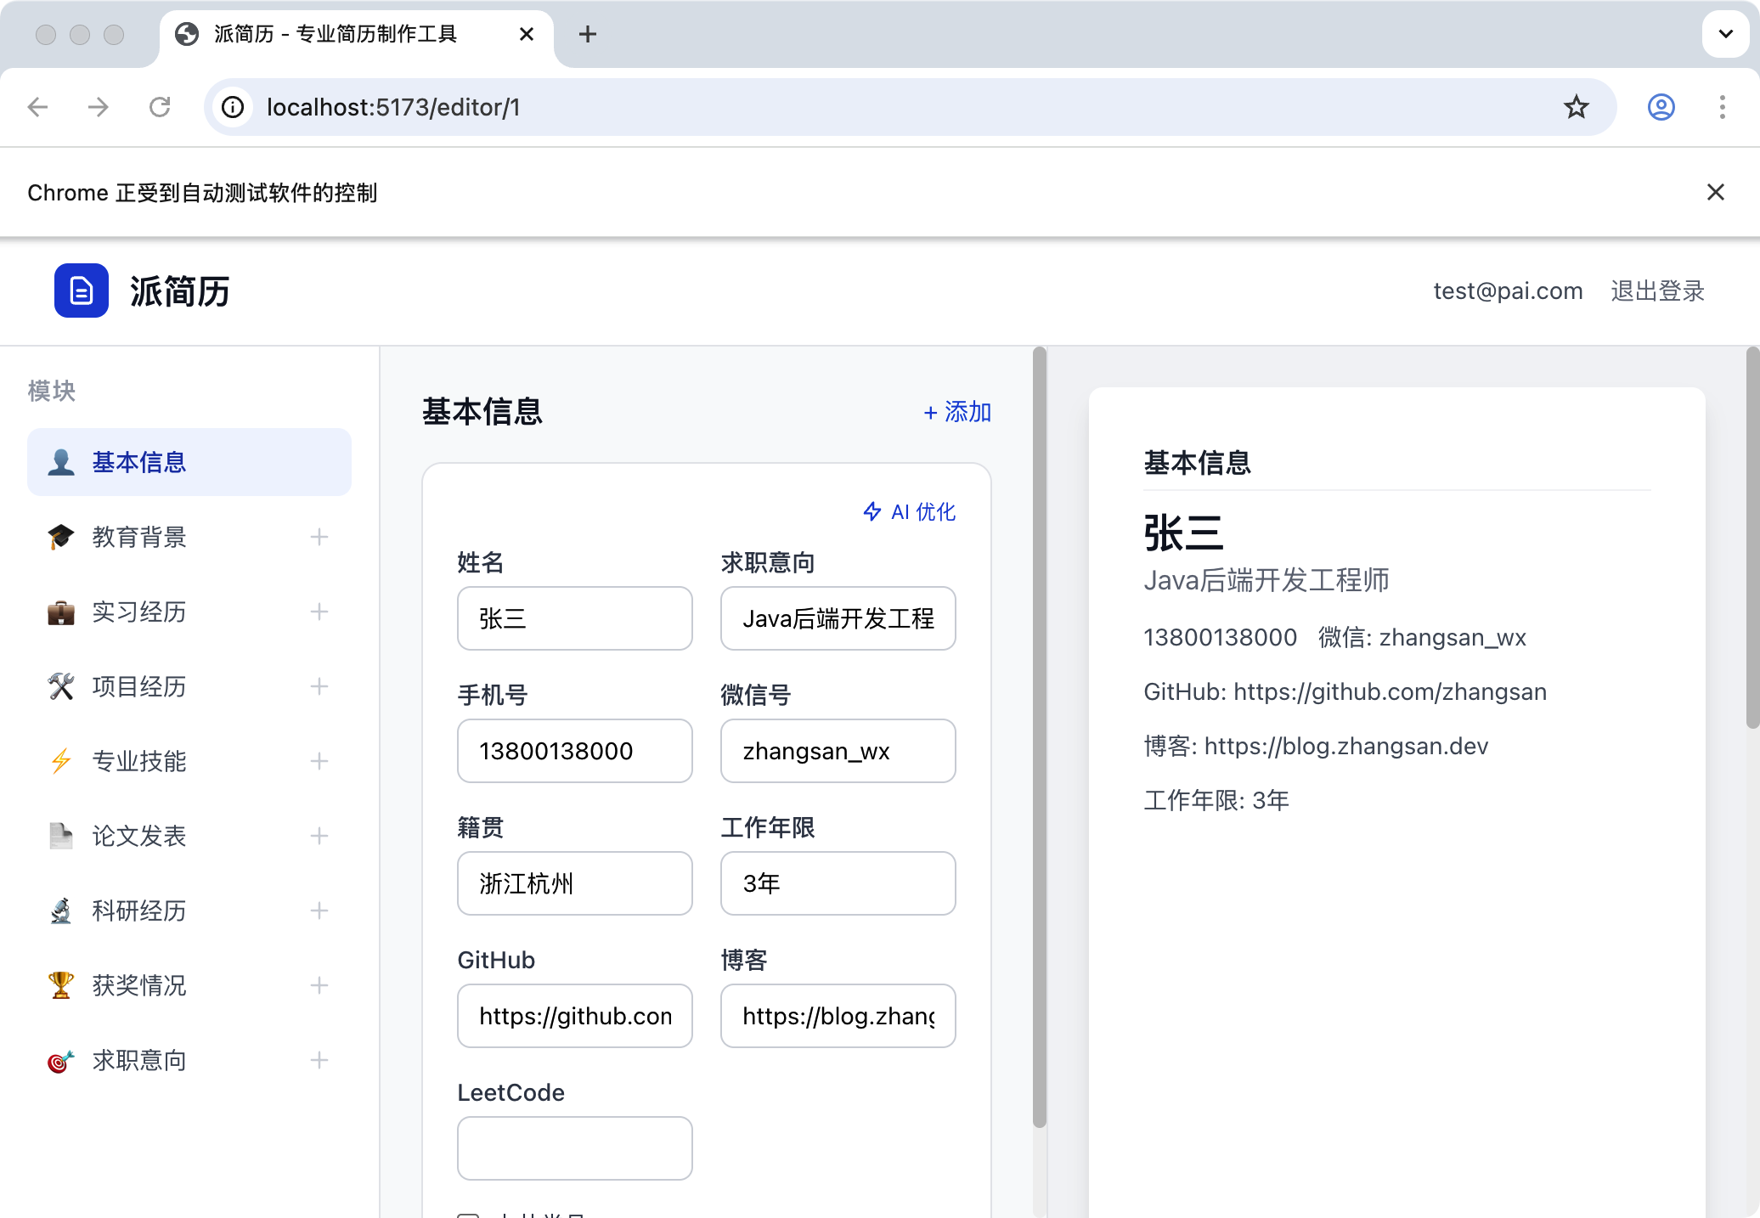Open the 科研经历 module
Image resolution: width=1760 pixels, height=1218 pixels.
(x=139, y=911)
